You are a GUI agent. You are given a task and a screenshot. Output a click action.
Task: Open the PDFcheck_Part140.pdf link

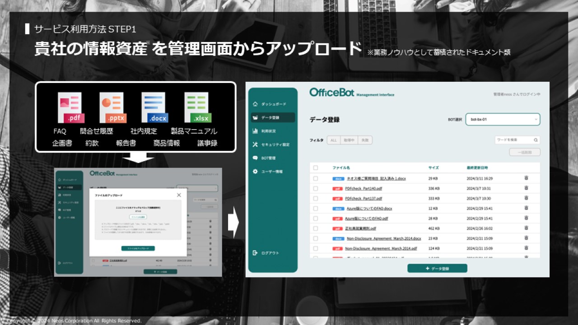[x=364, y=188]
